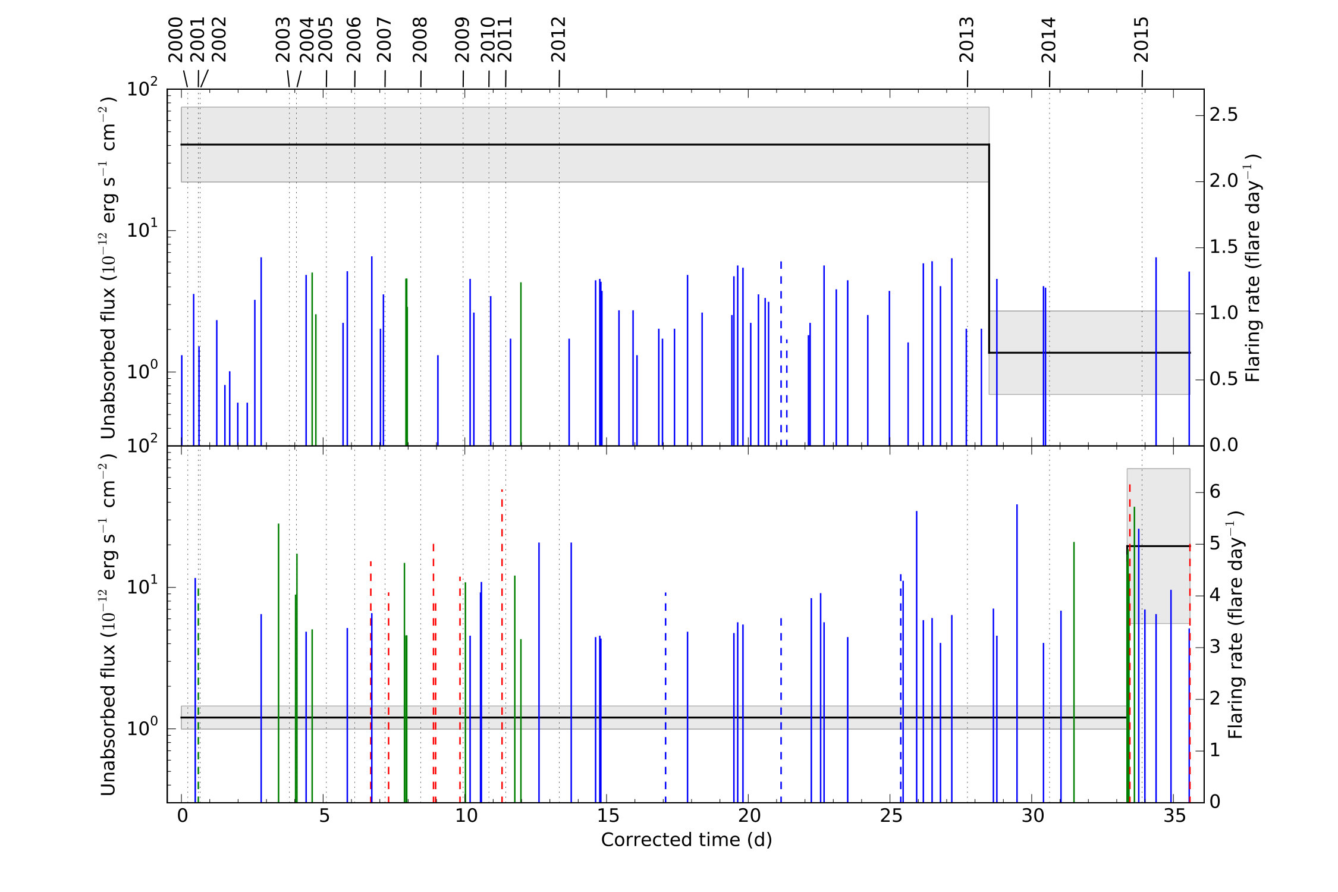The image size is (1338, 892).
Task: Click the 2006 year label
Action: coord(354,40)
